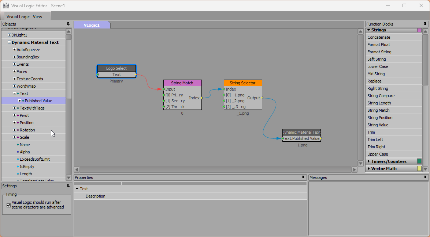The width and height of the screenshot is (430, 237).
Task: Expand the DirLight1 tree node
Action: pyautogui.click(x=9, y=35)
